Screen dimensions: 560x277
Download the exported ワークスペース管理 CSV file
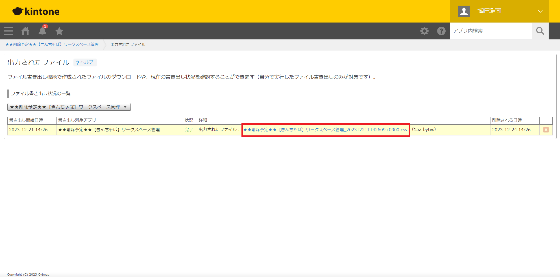point(325,130)
